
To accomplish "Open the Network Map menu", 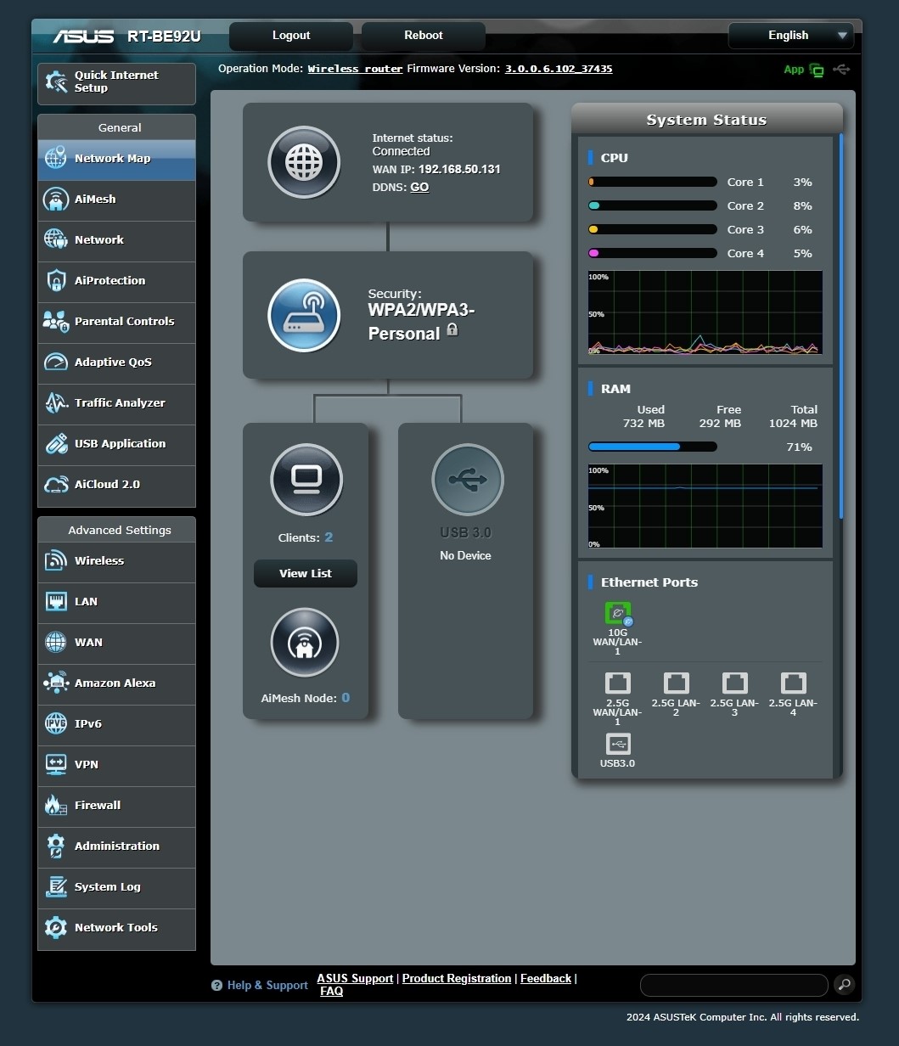I will [116, 160].
